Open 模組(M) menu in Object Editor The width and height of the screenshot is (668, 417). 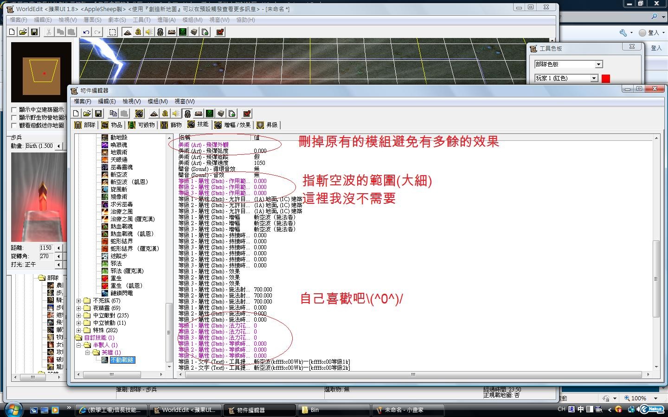click(157, 101)
